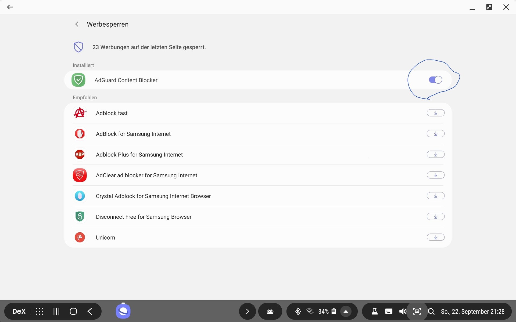
Task: Click the ABP stop-sign icon
Action: [80, 154]
